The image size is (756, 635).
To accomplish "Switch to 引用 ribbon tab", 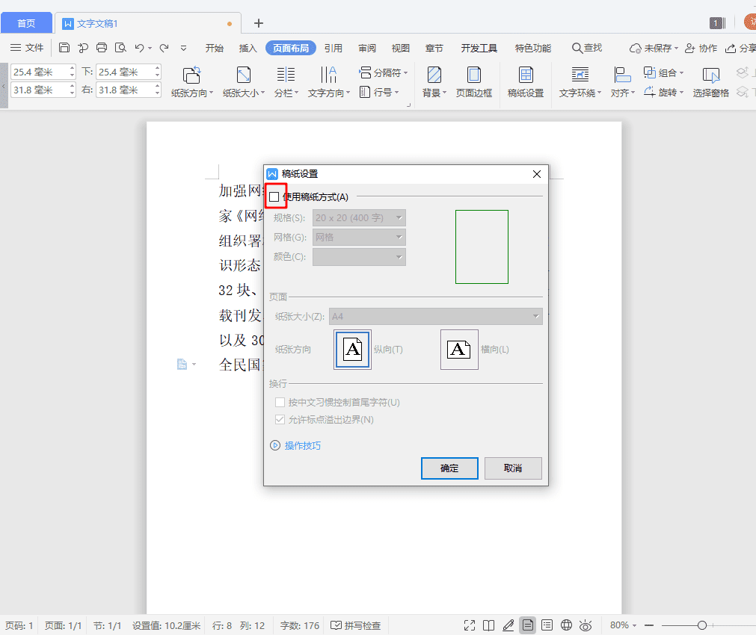I will click(x=334, y=48).
